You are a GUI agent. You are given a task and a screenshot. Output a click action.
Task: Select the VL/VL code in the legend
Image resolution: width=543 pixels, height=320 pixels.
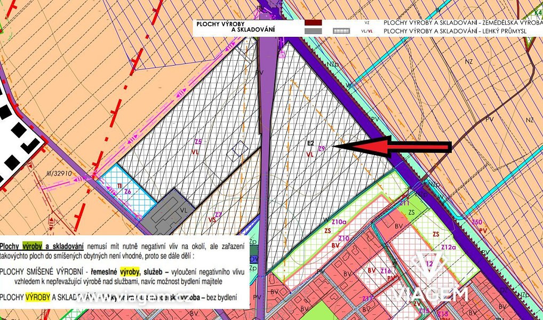[367, 31]
